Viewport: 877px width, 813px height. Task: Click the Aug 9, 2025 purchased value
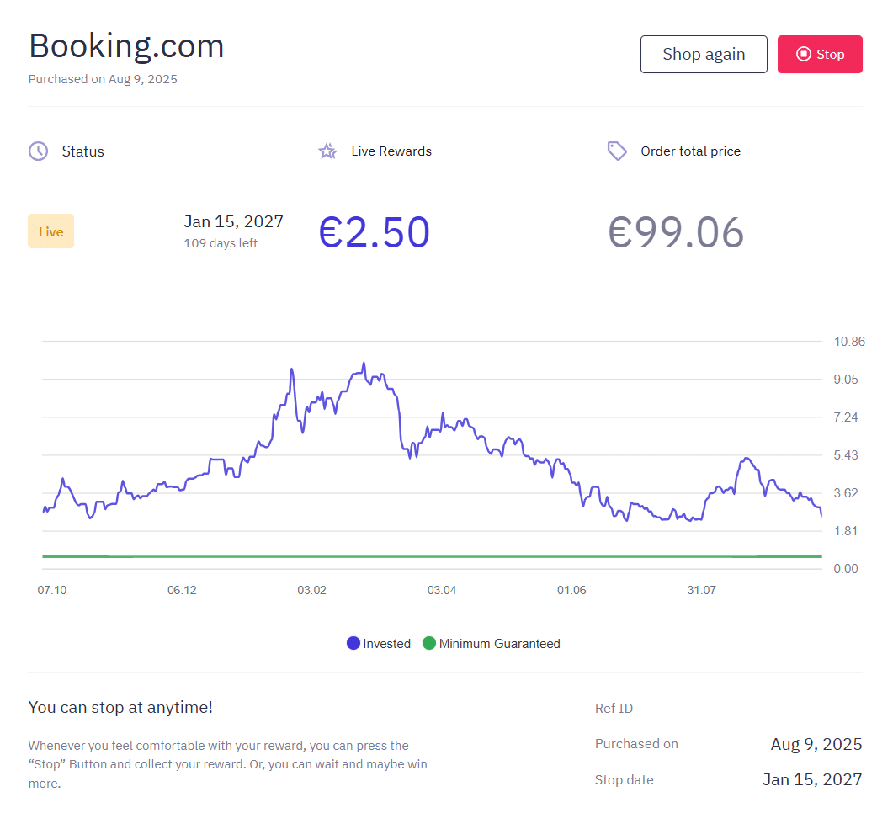coord(816,744)
